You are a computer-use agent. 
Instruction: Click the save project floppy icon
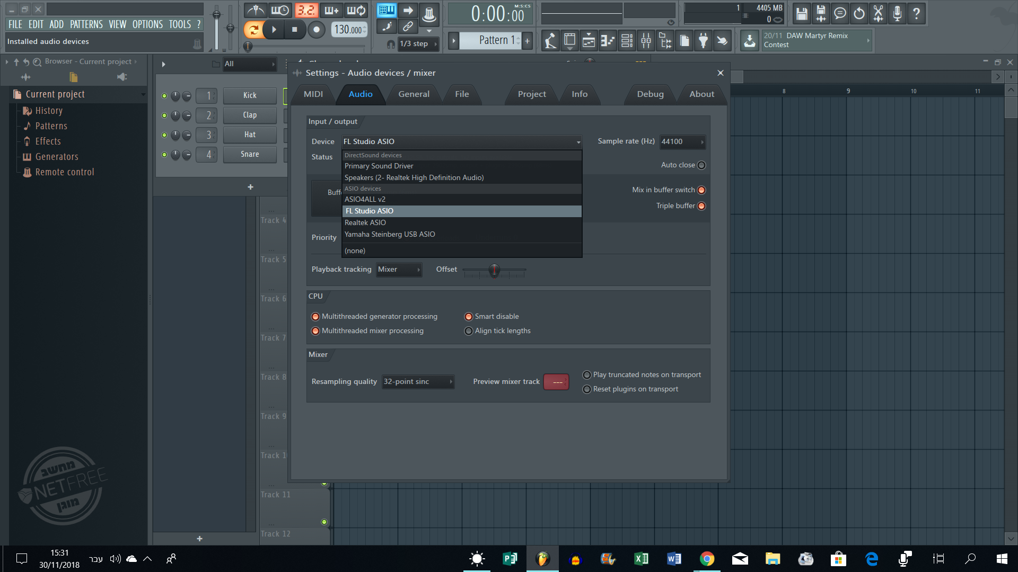[x=802, y=14]
